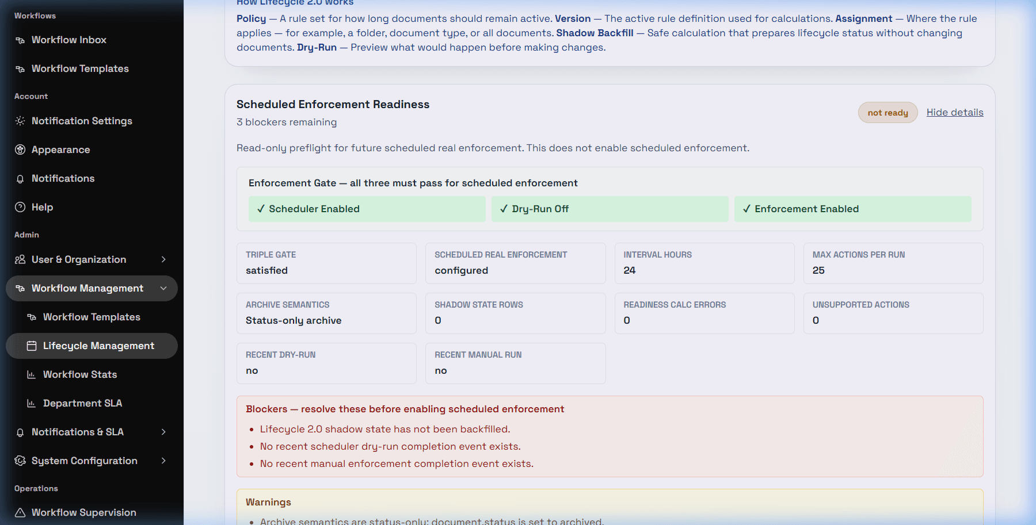Image resolution: width=1036 pixels, height=525 pixels.
Task: Click the Workflow Inbox sidebar icon
Action: pyautogui.click(x=20, y=40)
